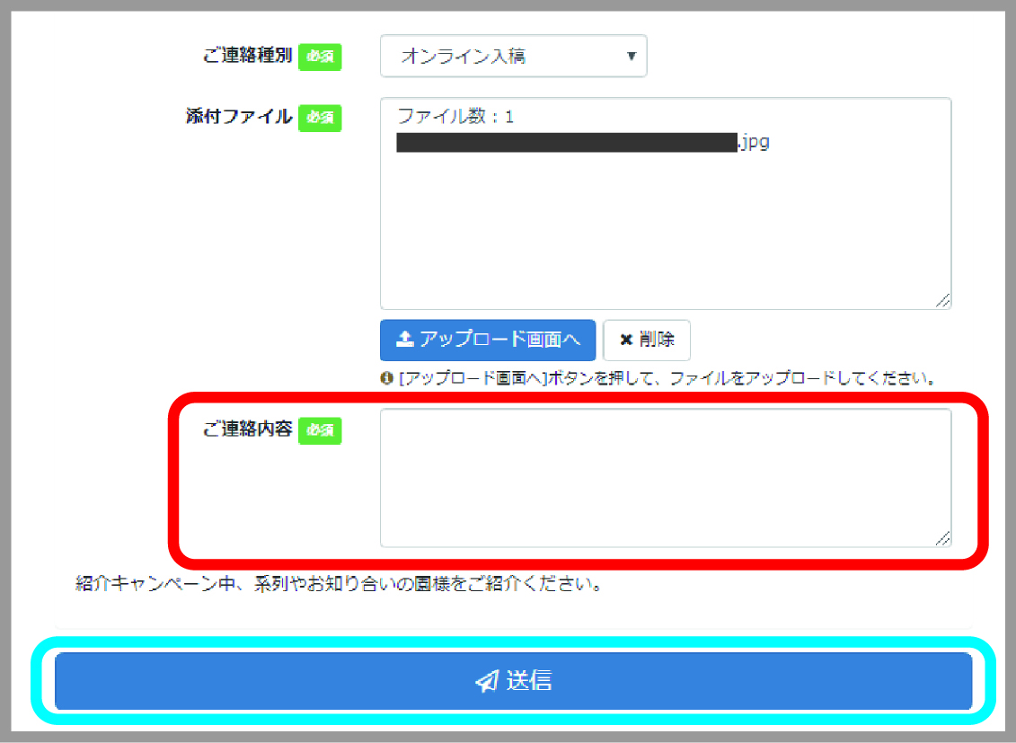This screenshot has height=743, width=1016.
Task: Grab the resize handle of ご連絡内容 box
Action: tap(942, 538)
